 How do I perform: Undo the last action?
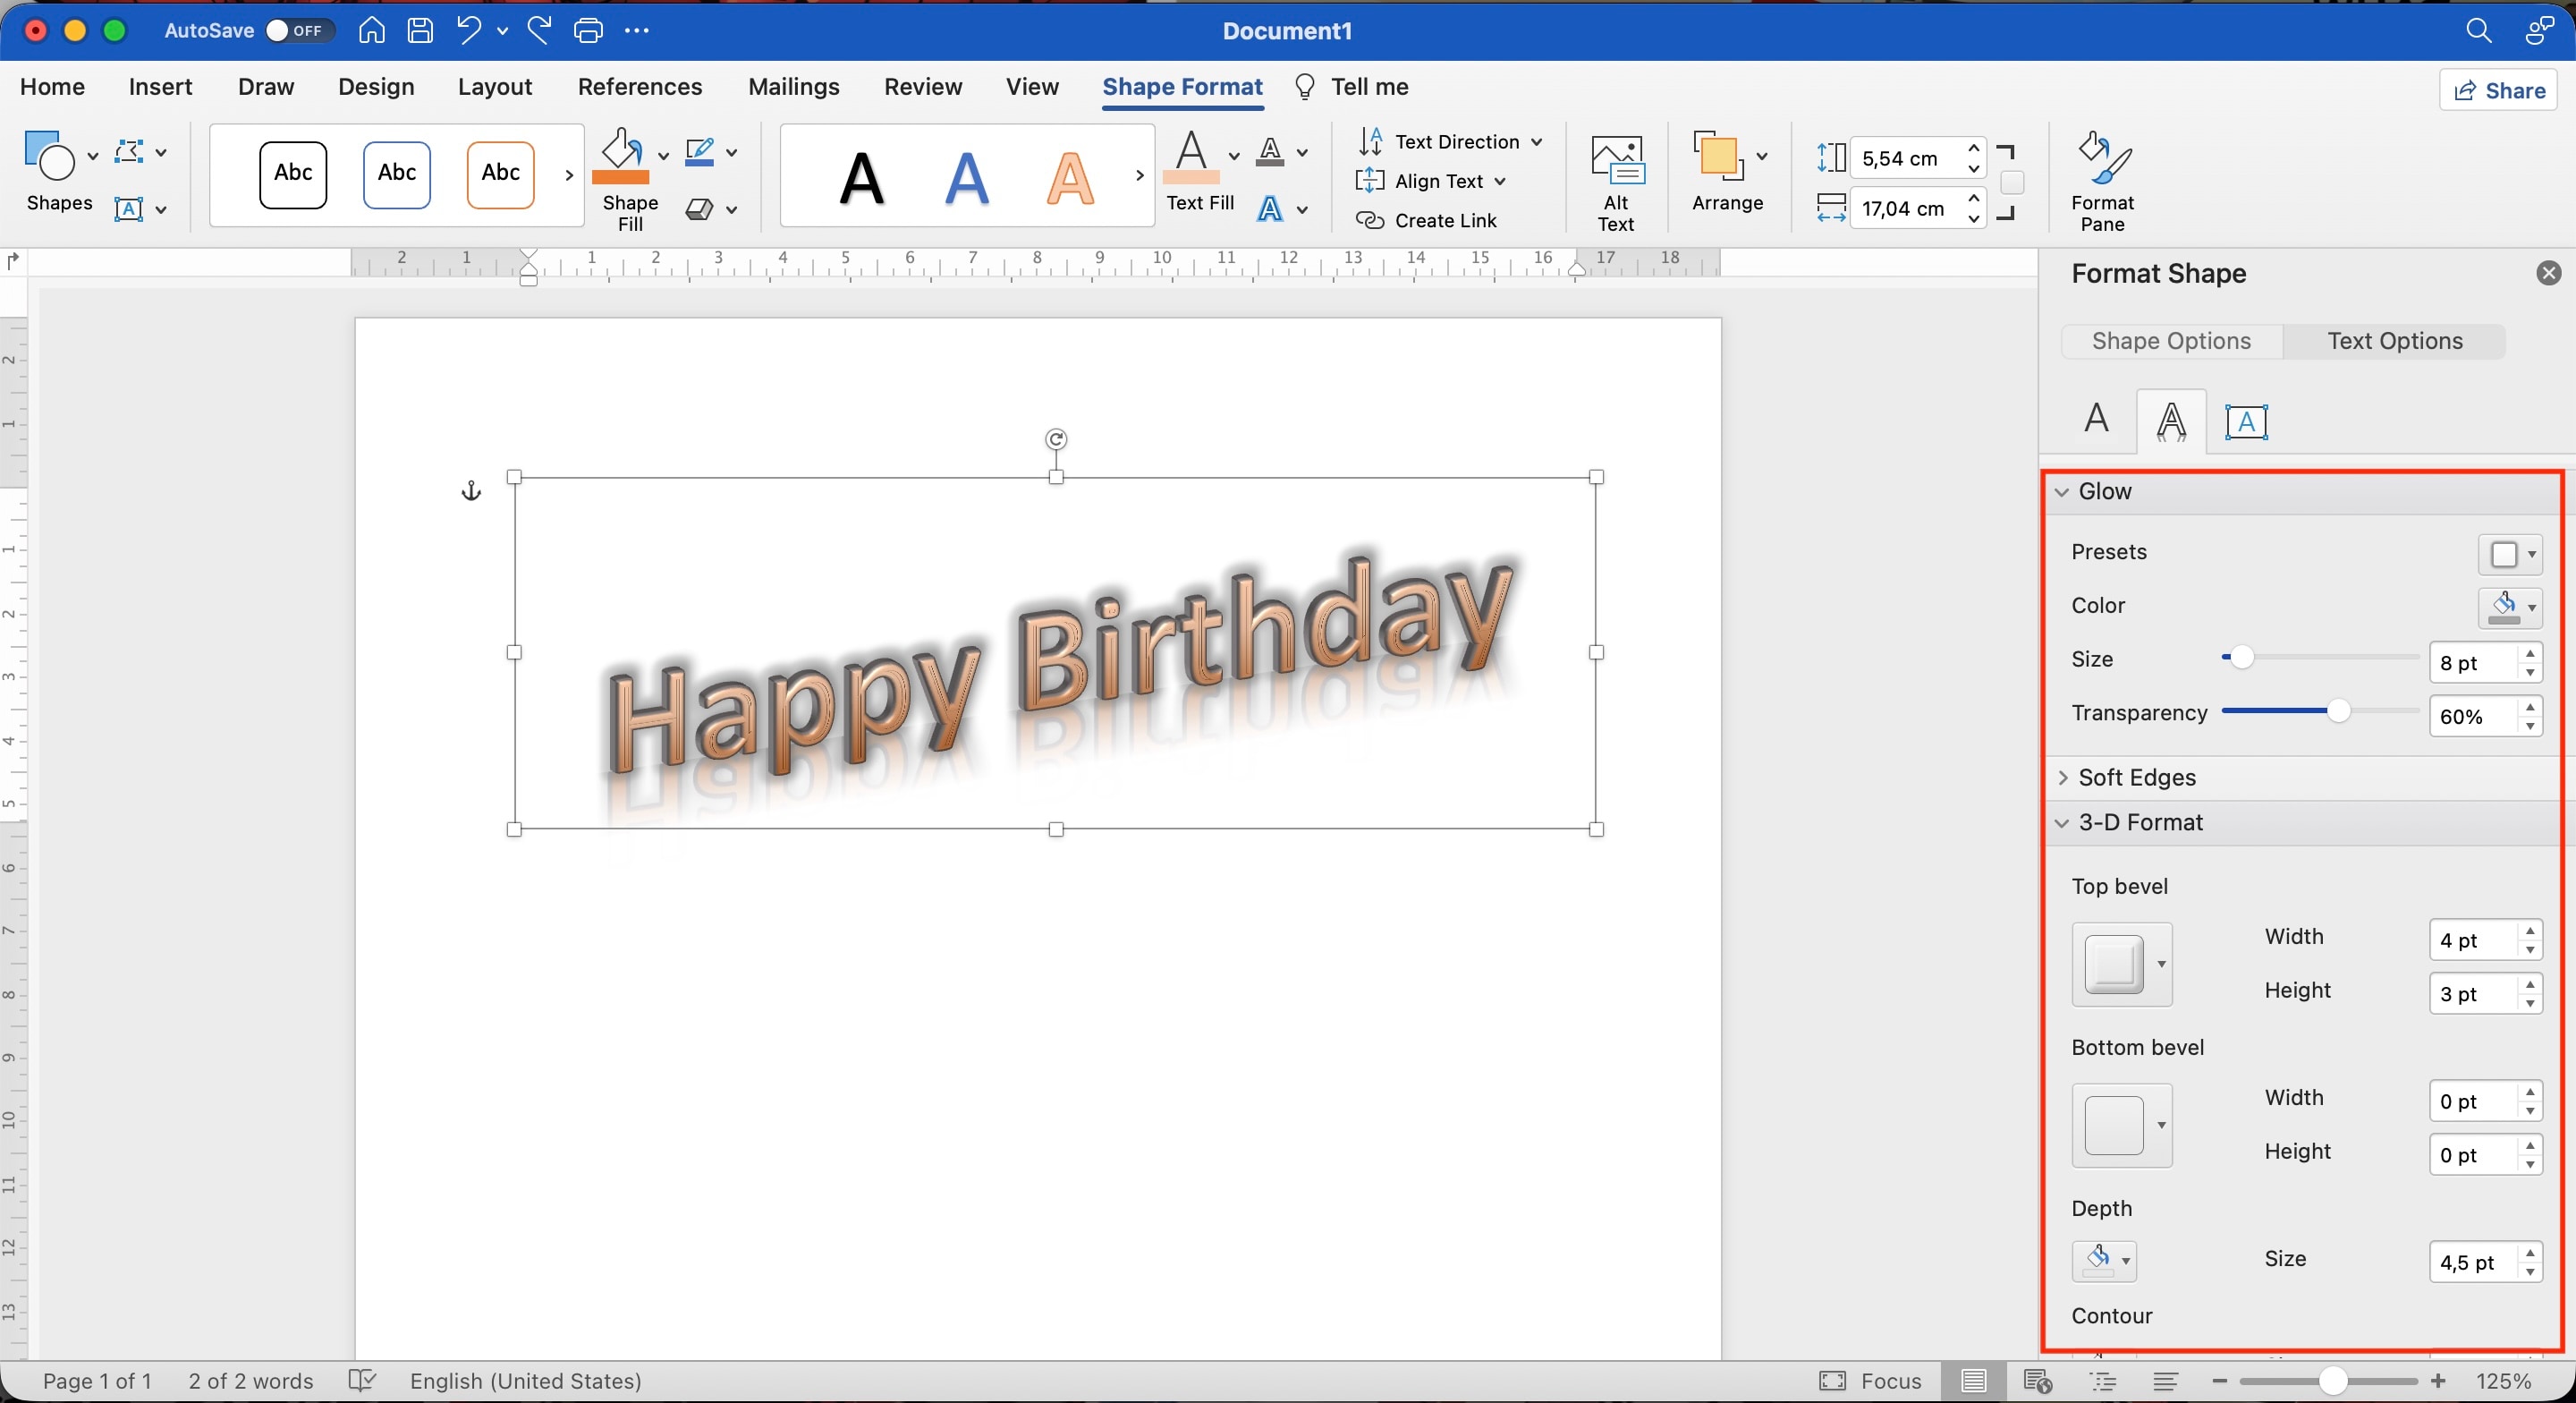[468, 30]
